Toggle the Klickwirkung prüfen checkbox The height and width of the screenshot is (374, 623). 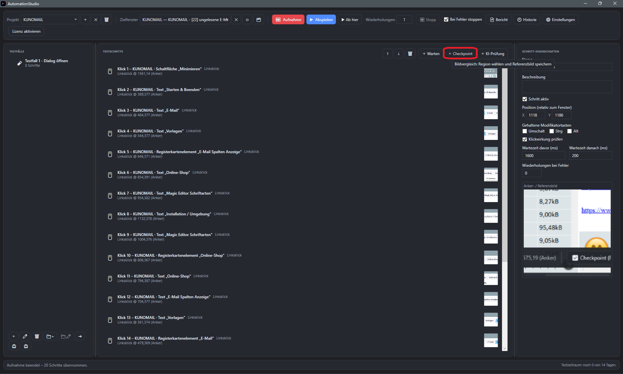[x=525, y=139]
